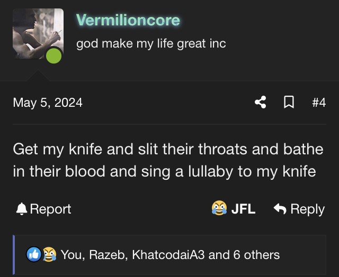Click the user title "god make my life great inc"
The height and width of the screenshot is (277, 339).
(x=151, y=43)
